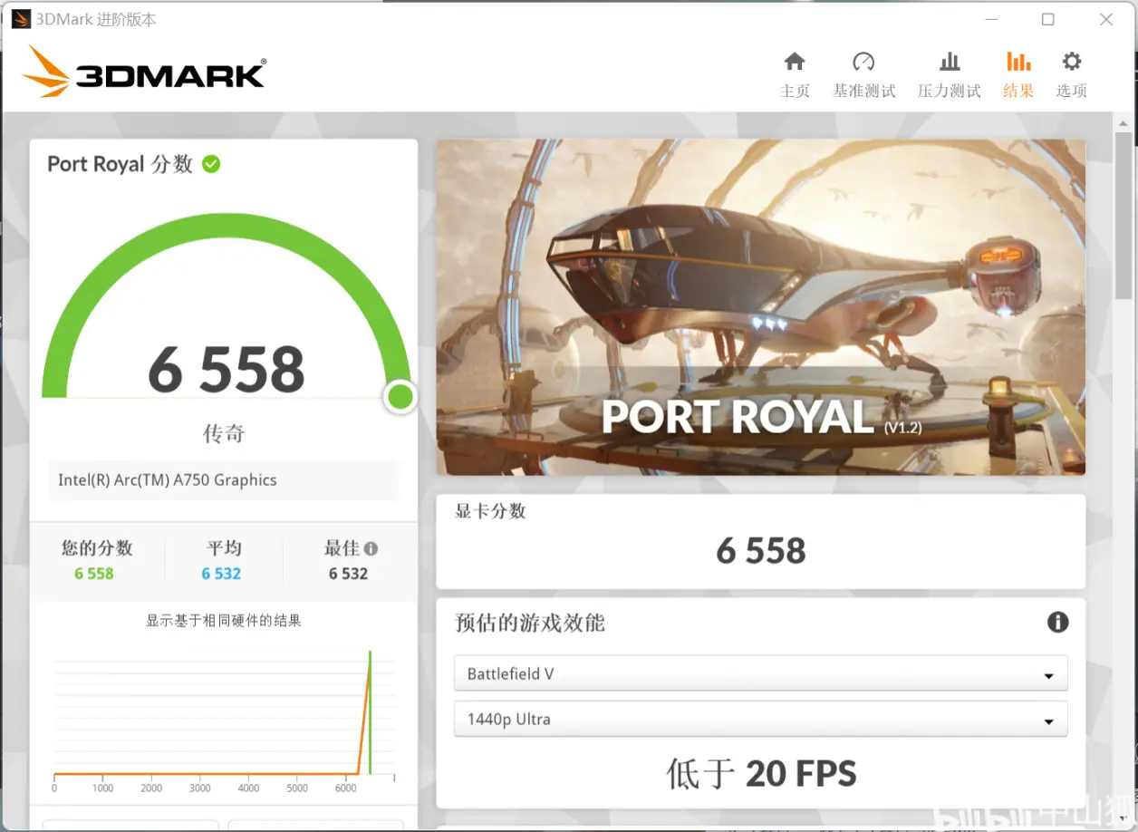Go to the 主页 home tab

[x=795, y=74]
